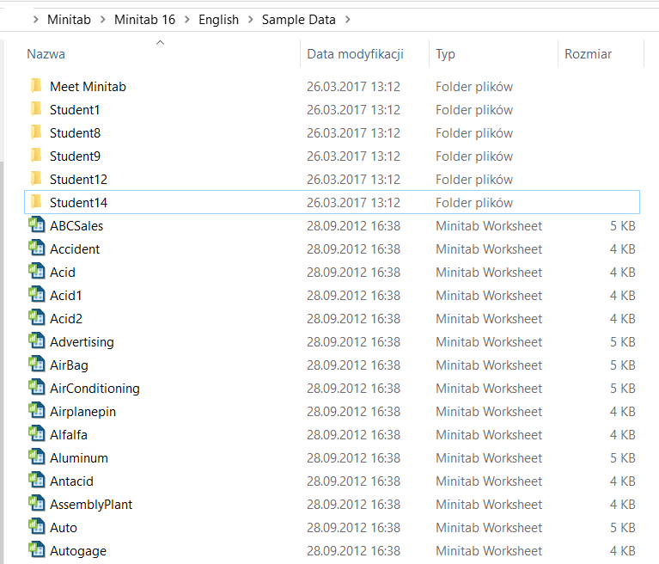Navigate to English breadcrumb segment
Viewport: 659px width, 564px height.
click(218, 20)
